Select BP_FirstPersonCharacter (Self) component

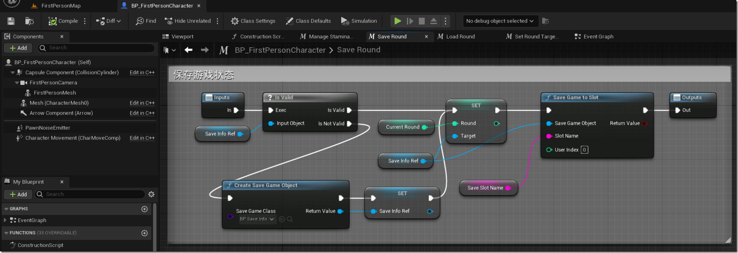[x=53, y=62]
